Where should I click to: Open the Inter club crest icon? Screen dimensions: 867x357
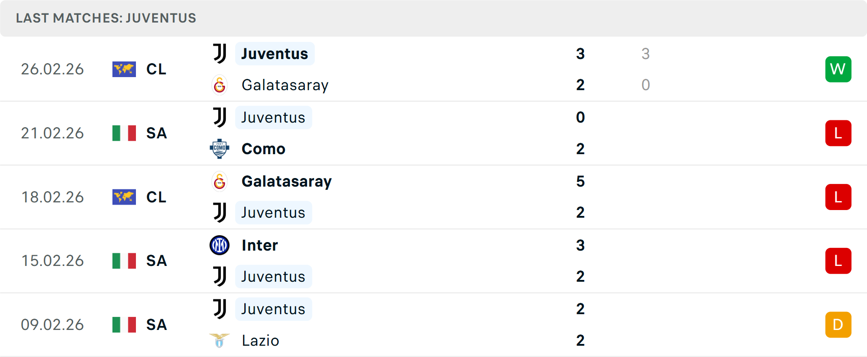(220, 245)
